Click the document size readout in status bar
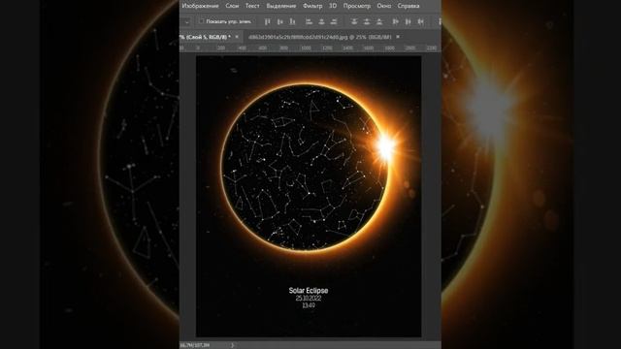 195,345
